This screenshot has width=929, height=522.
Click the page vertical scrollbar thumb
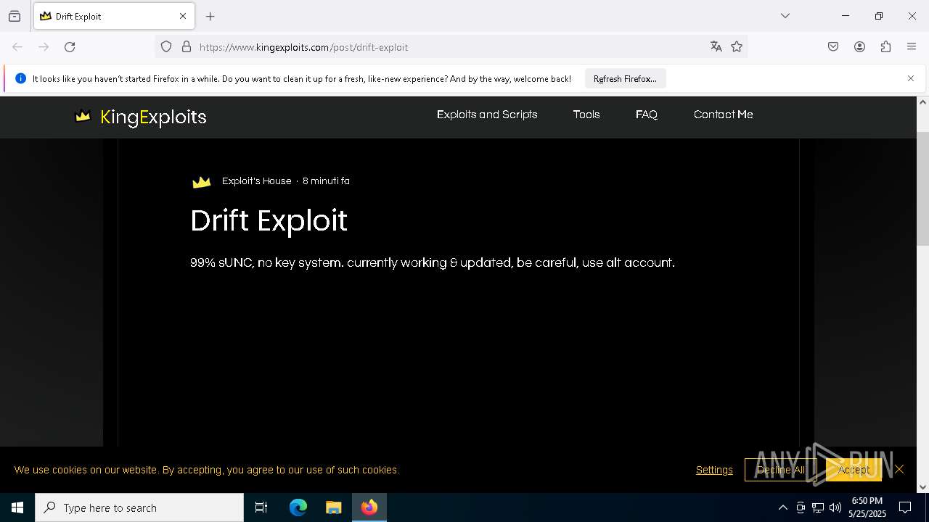(x=922, y=188)
